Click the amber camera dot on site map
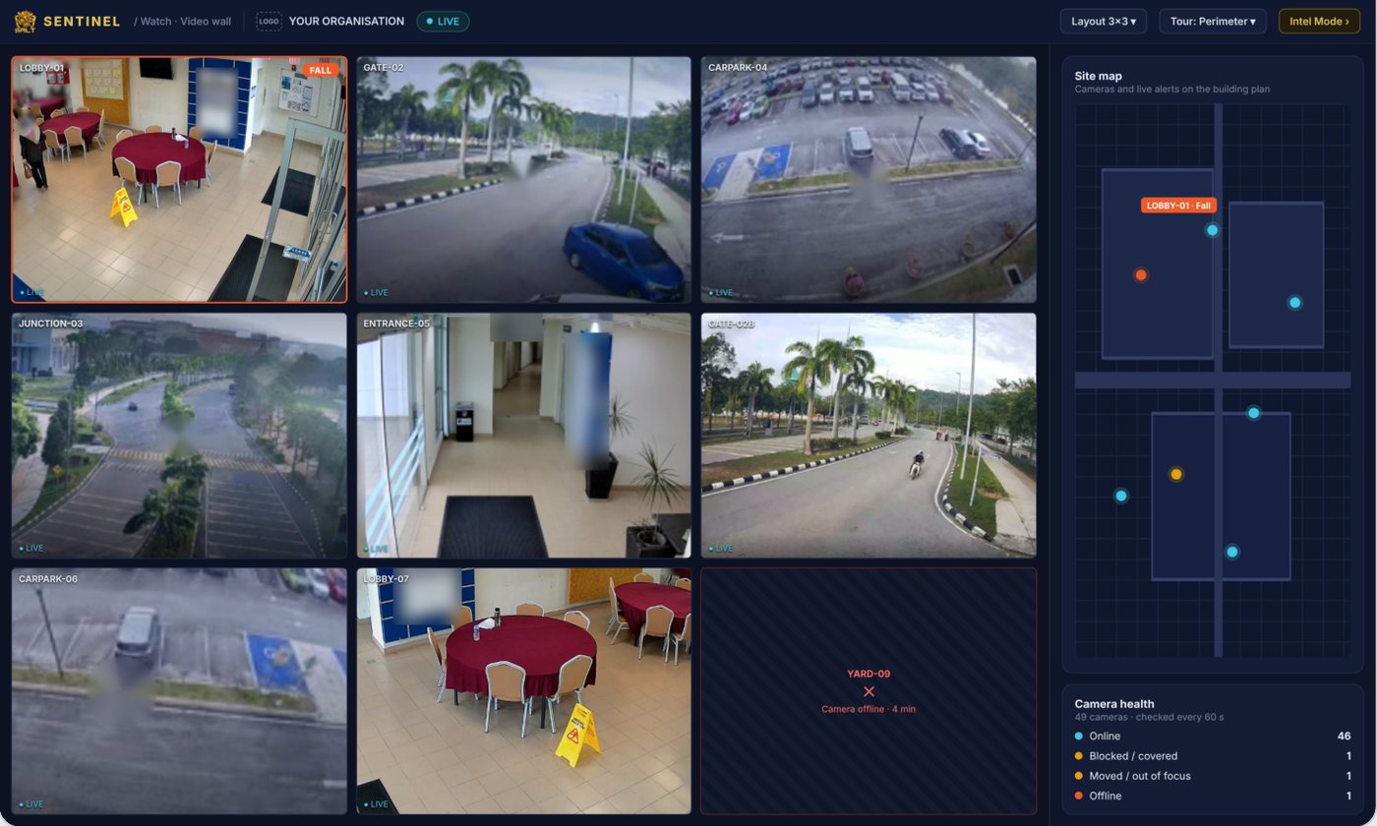 [x=1175, y=474]
